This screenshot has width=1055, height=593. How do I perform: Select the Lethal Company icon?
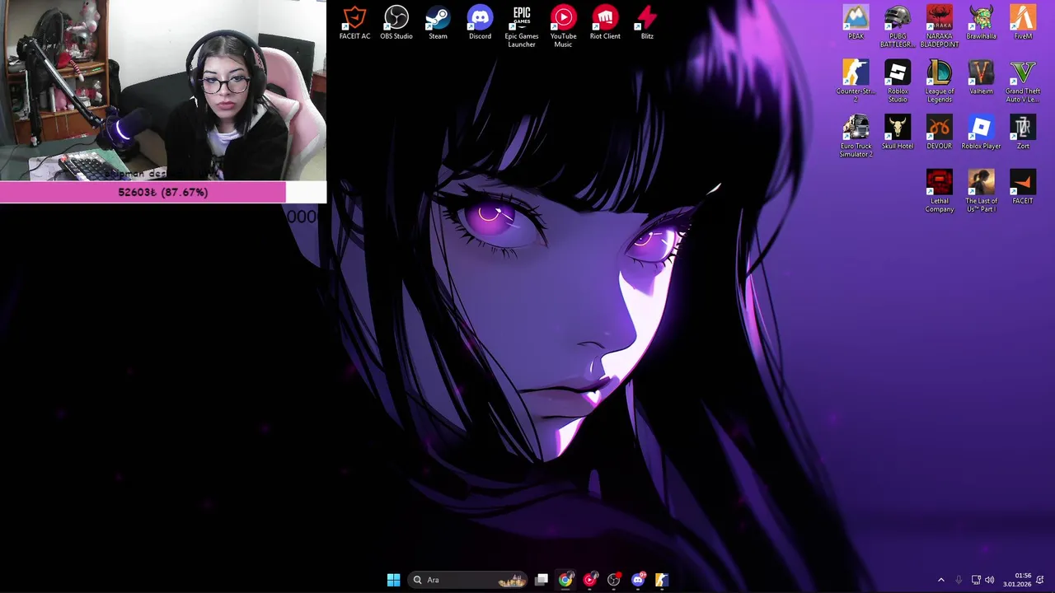pos(939,190)
